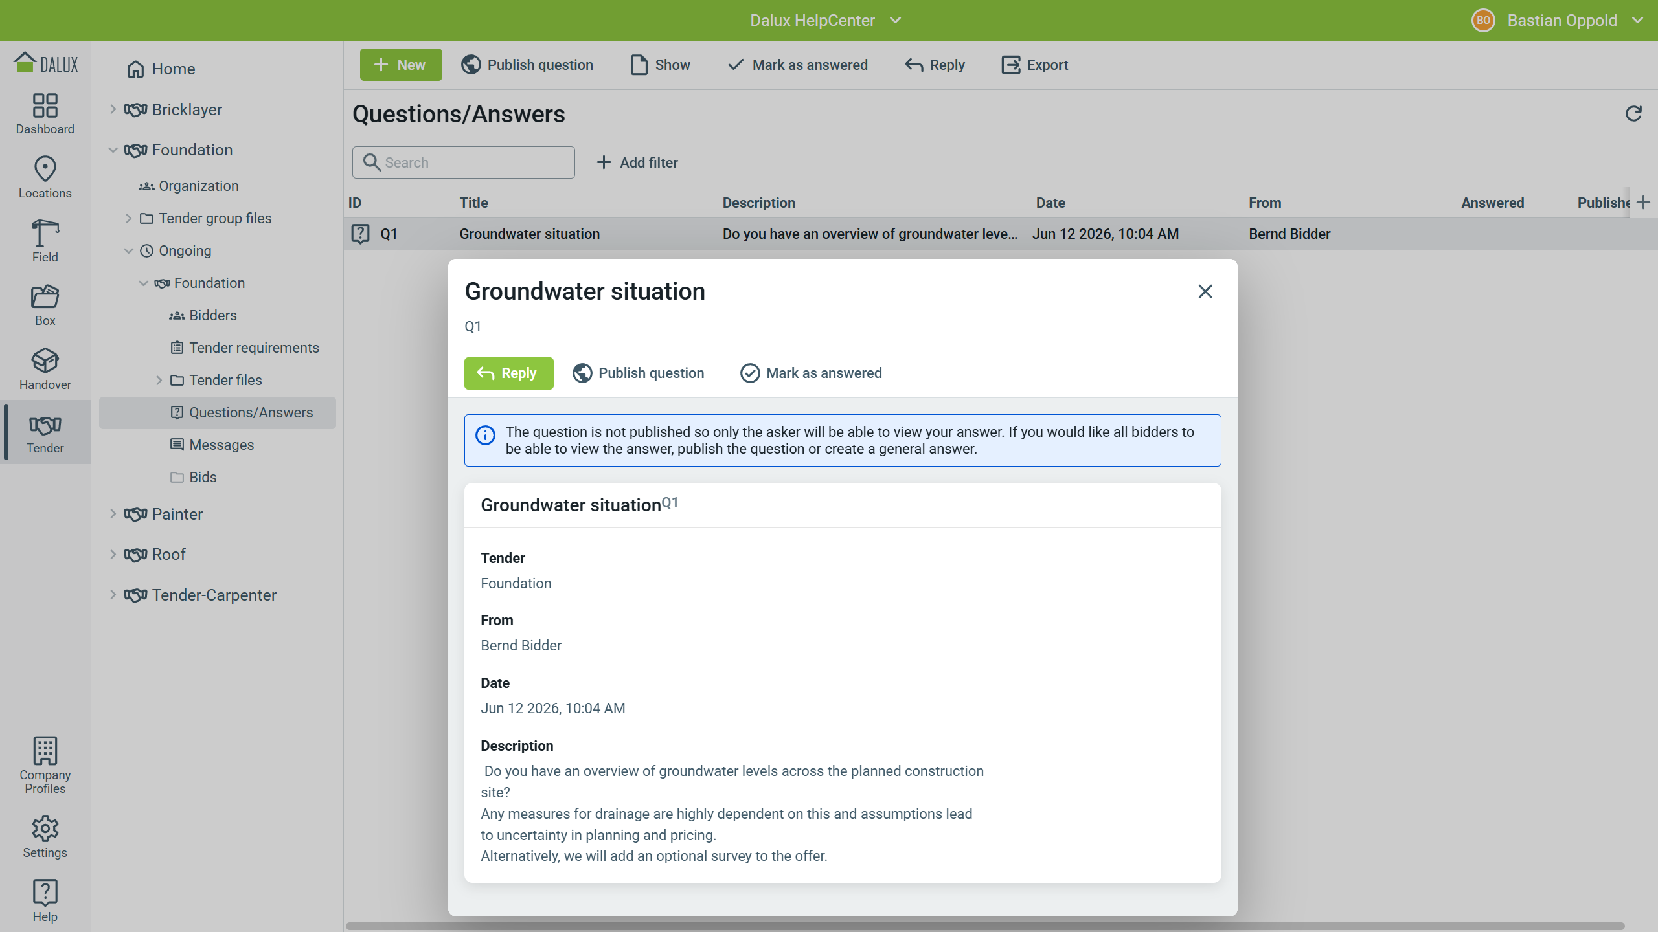Screen dimensions: 1658x932
Task: Click horizontal scrollbar at bottom
Action: 984,926
